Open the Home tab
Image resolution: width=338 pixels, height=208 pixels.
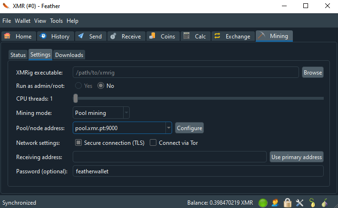tap(18, 36)
